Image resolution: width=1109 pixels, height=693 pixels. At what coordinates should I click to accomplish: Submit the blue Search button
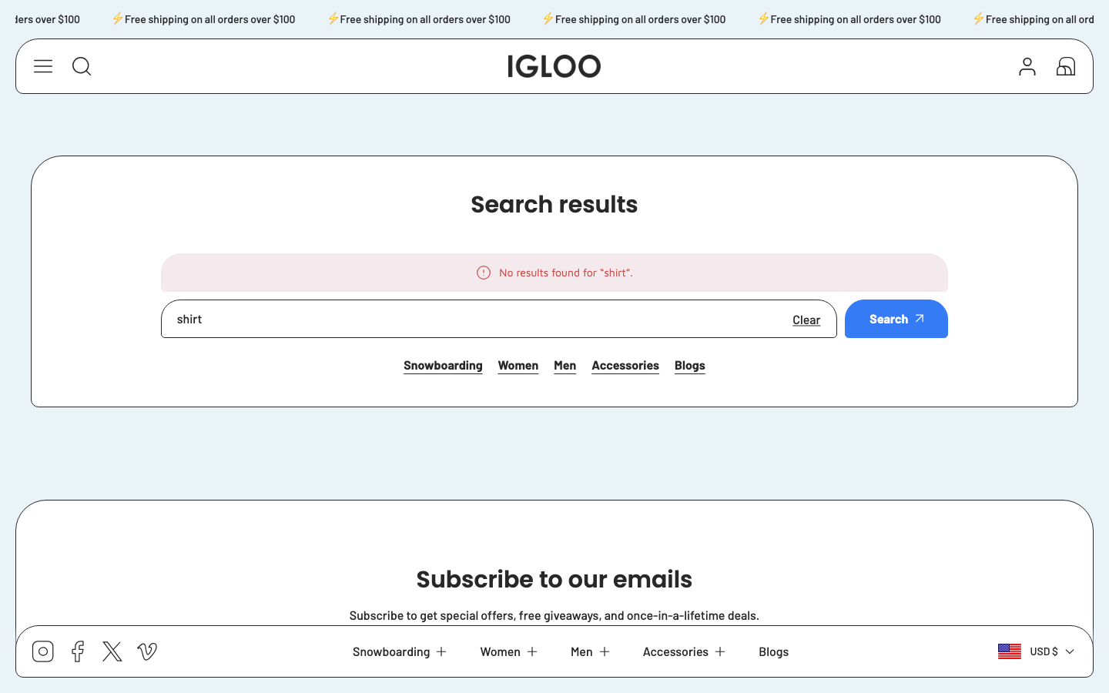(x=896, y=319)
